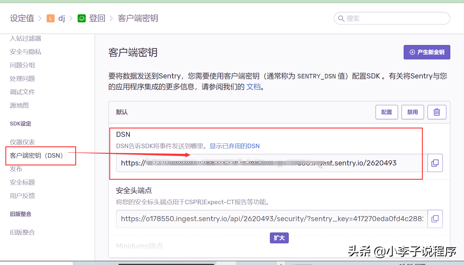This screenshot has height=265, width=464.
Task: Click the green project icon beside 登回
Action: click(82, 18)
